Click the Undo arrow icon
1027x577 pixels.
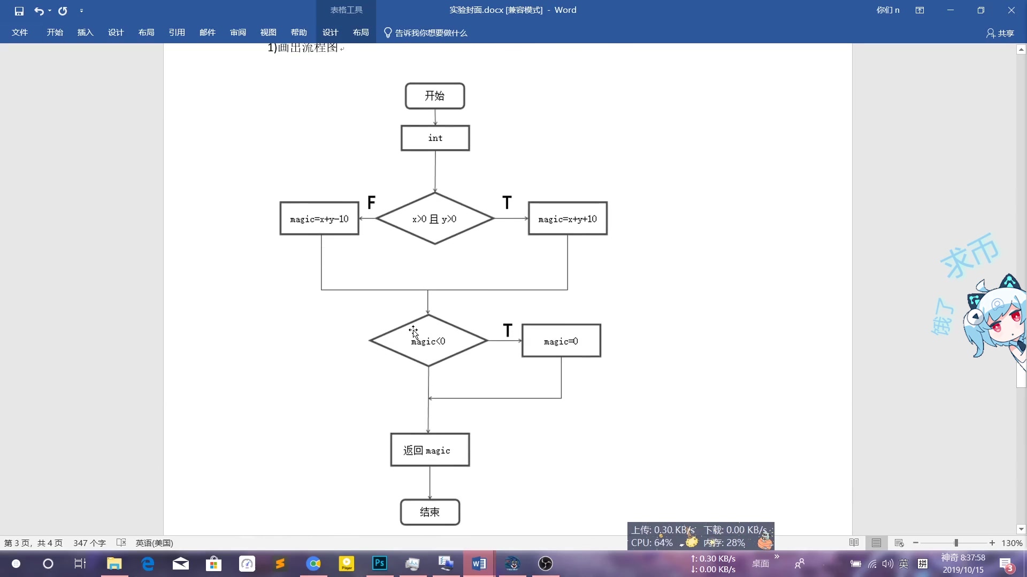(39, 11)
